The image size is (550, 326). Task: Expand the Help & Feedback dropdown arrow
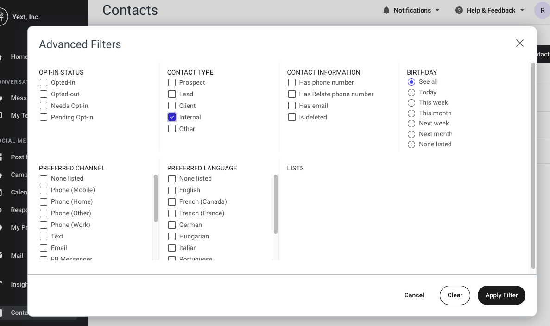522,10
